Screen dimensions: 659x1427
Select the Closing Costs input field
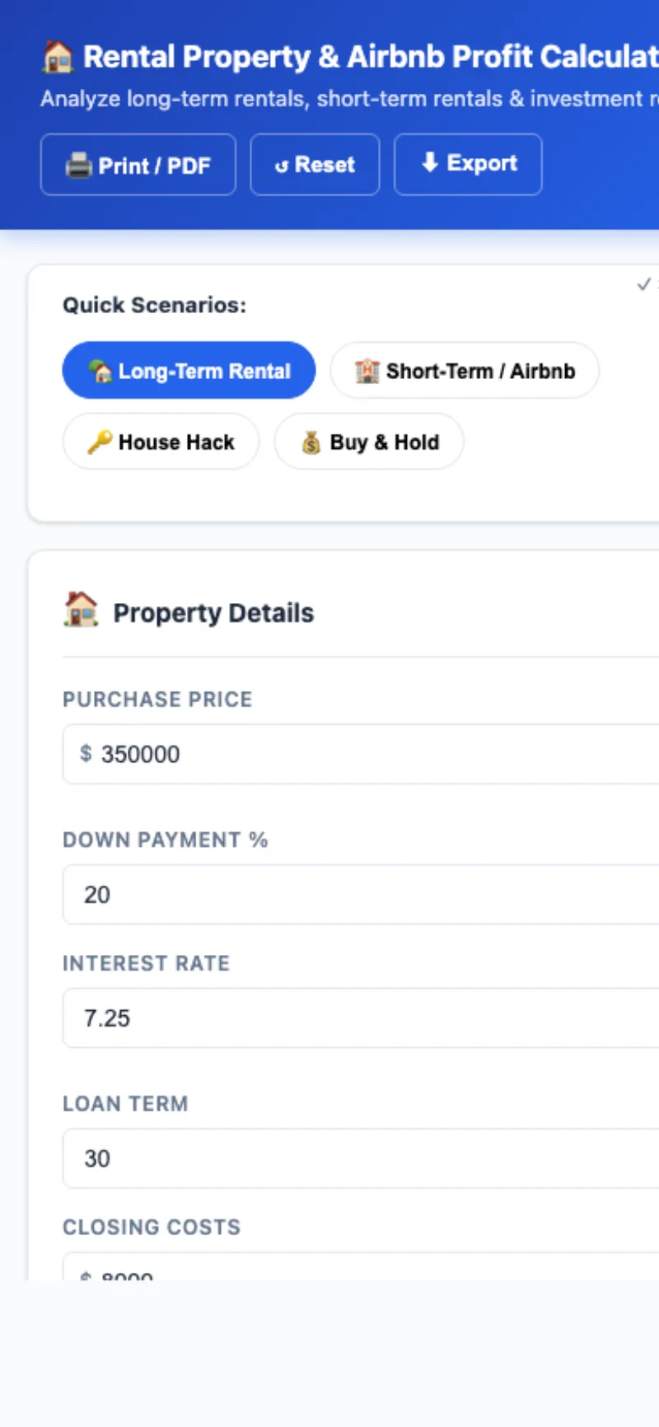pos(362,1270)
